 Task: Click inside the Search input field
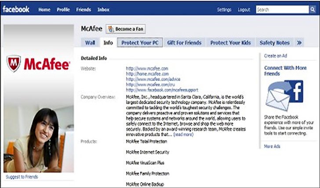click(283, 9)
